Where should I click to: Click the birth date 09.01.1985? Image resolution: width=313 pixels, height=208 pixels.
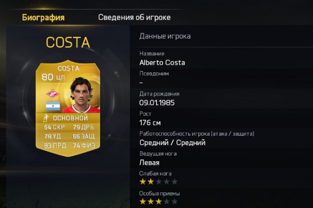[157, 103]
